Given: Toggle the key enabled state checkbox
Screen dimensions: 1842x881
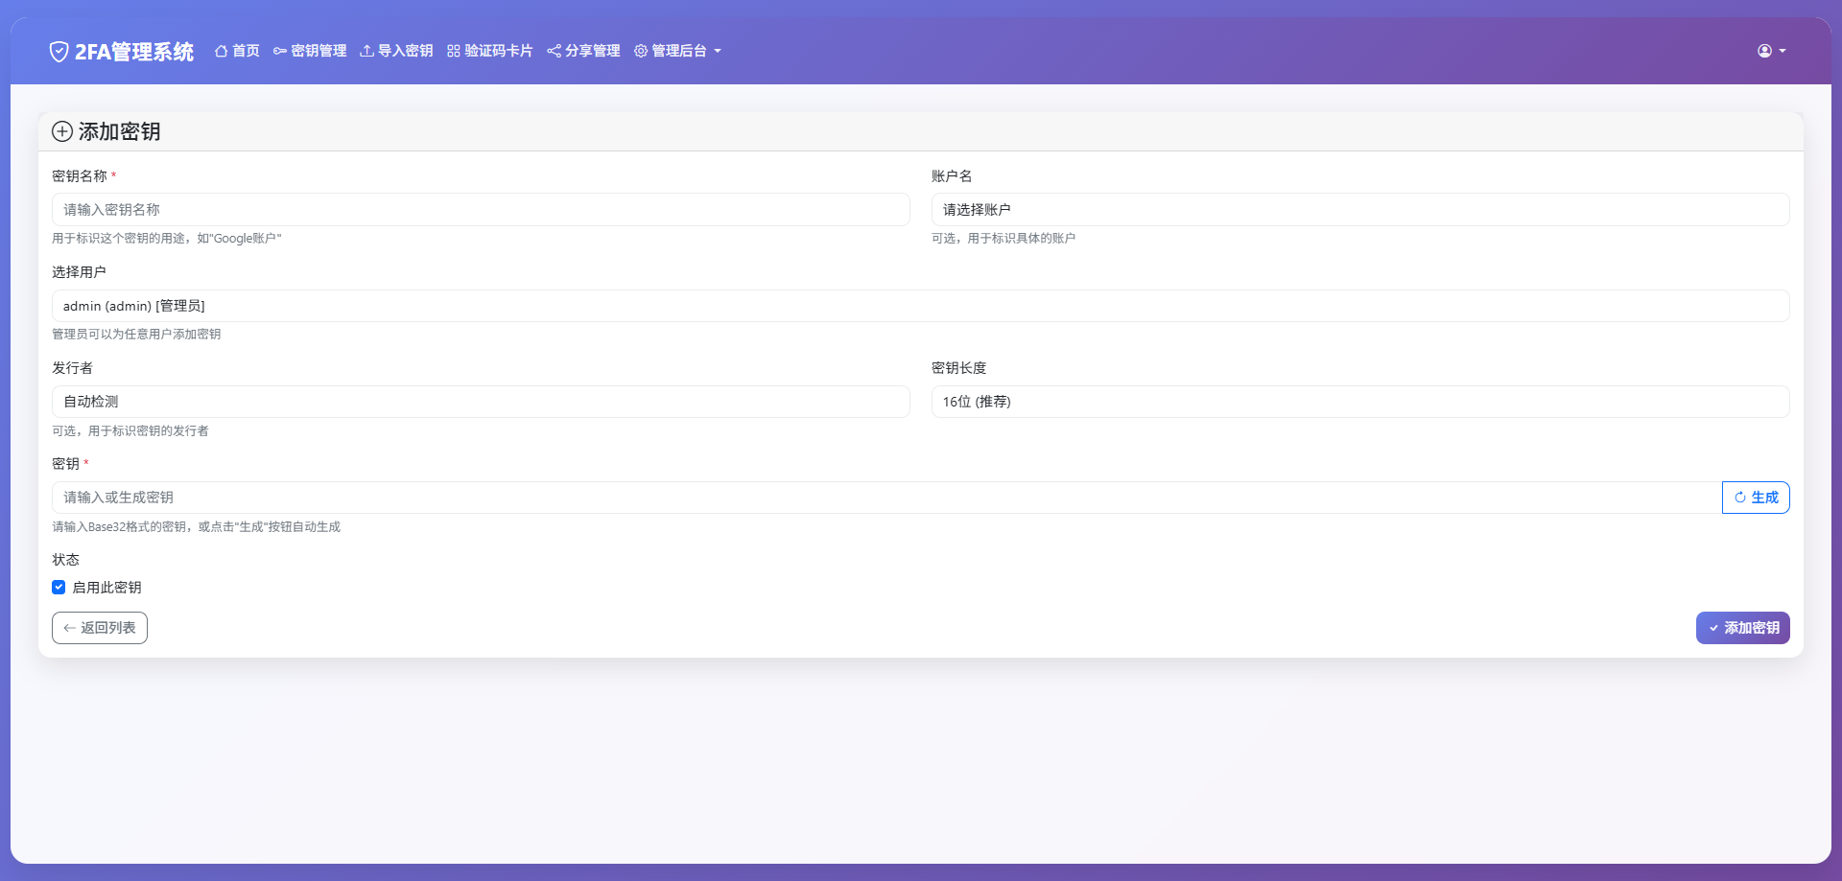Looking at the screenshot, I should [59, 587].
